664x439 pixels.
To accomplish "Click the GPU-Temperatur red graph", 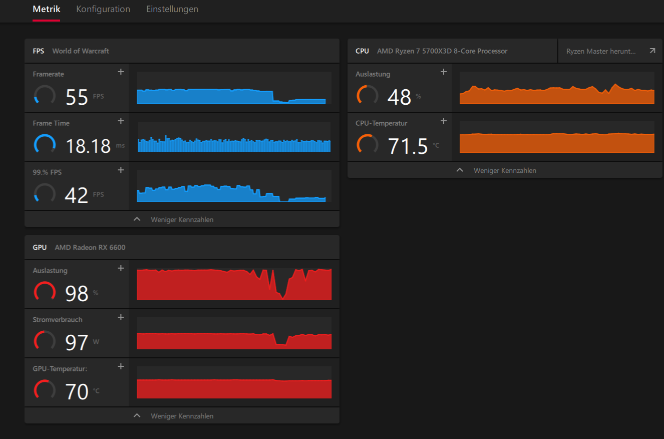I will point(234,382).
